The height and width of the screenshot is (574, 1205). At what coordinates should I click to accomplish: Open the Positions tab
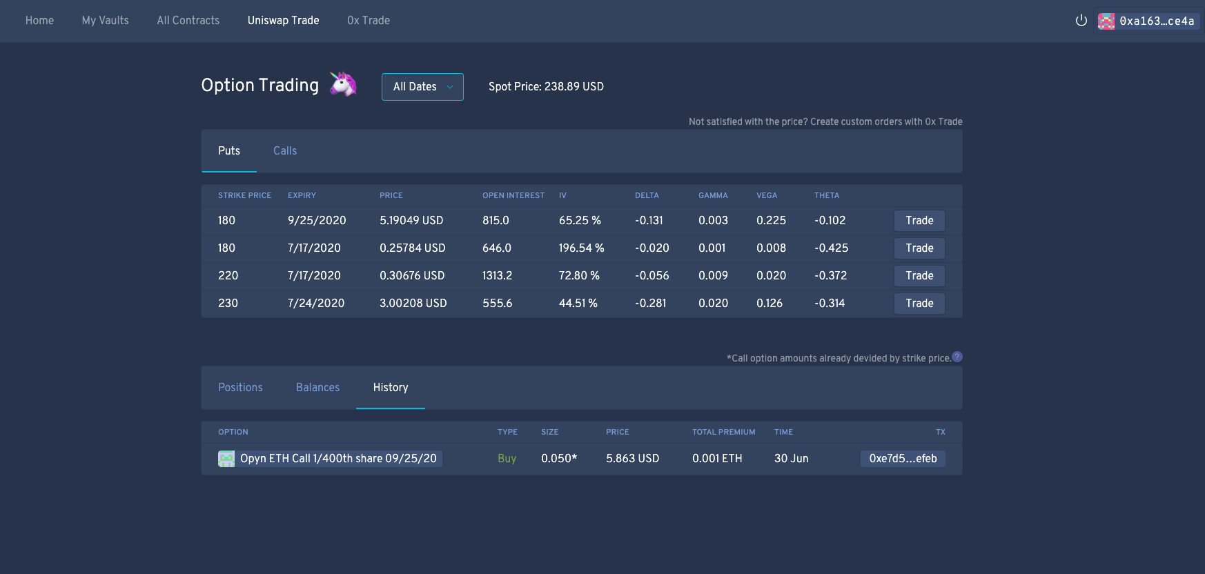(x=240, y=388)
